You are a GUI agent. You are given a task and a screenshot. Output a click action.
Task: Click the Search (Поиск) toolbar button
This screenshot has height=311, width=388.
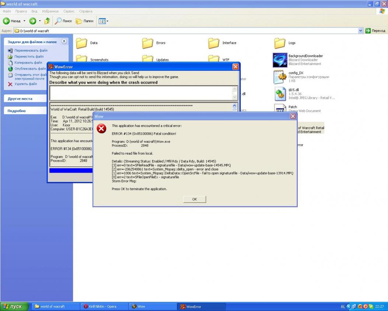coord(63,21)
